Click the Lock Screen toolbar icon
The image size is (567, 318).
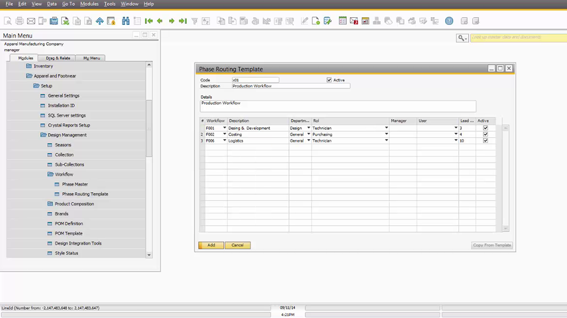[x=111, y=21]
